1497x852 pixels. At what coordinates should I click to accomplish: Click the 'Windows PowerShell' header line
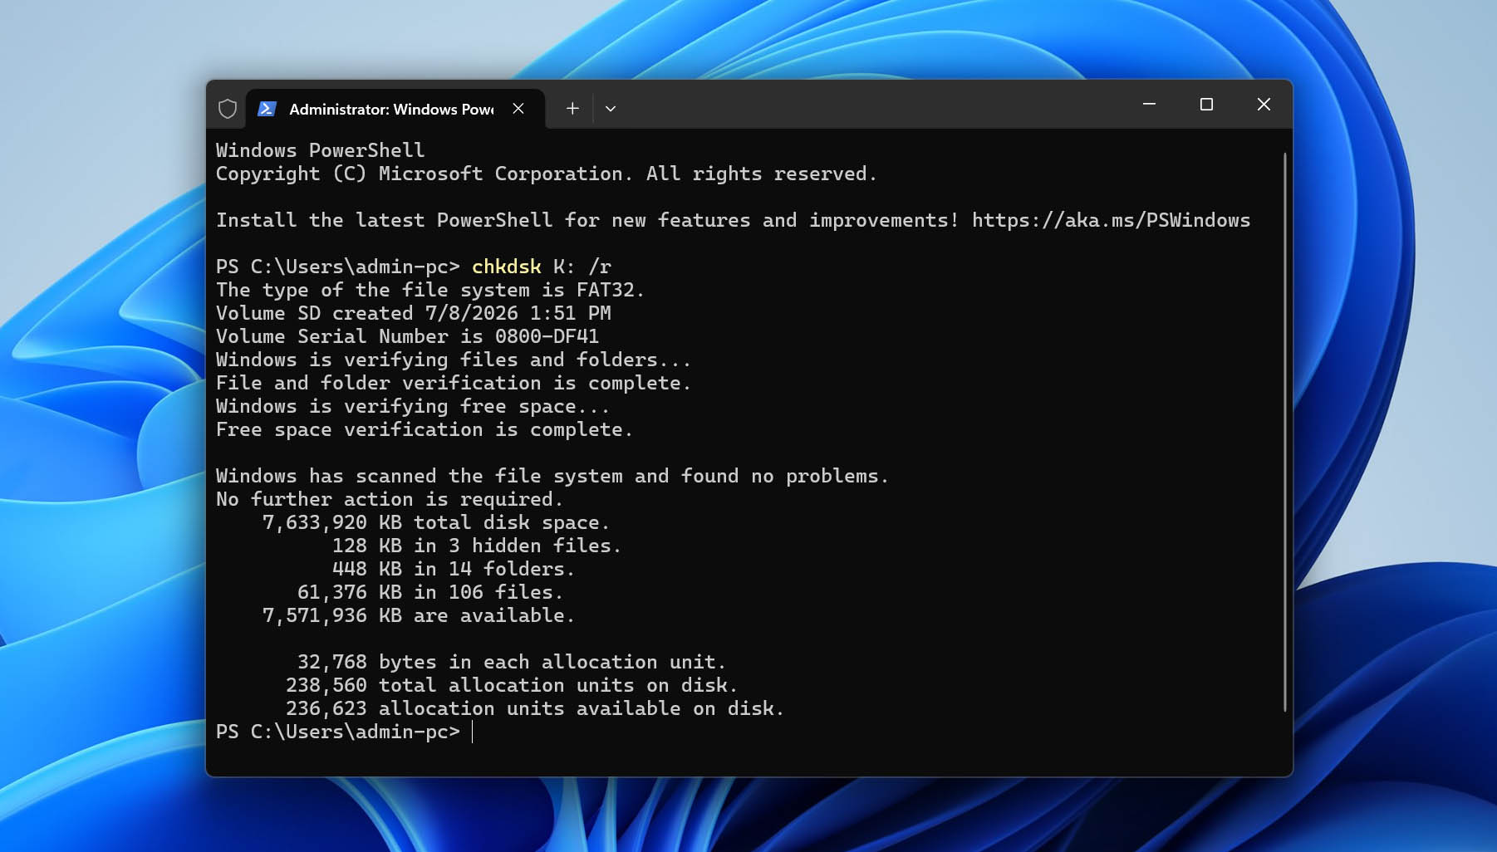[x=321, y=150]
